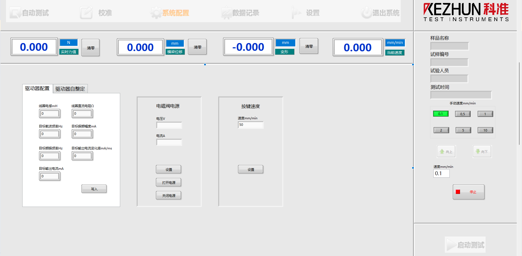The image size is (522, 256).
Task: Click the 线圈电感mH input field
Action: (50, 113)
